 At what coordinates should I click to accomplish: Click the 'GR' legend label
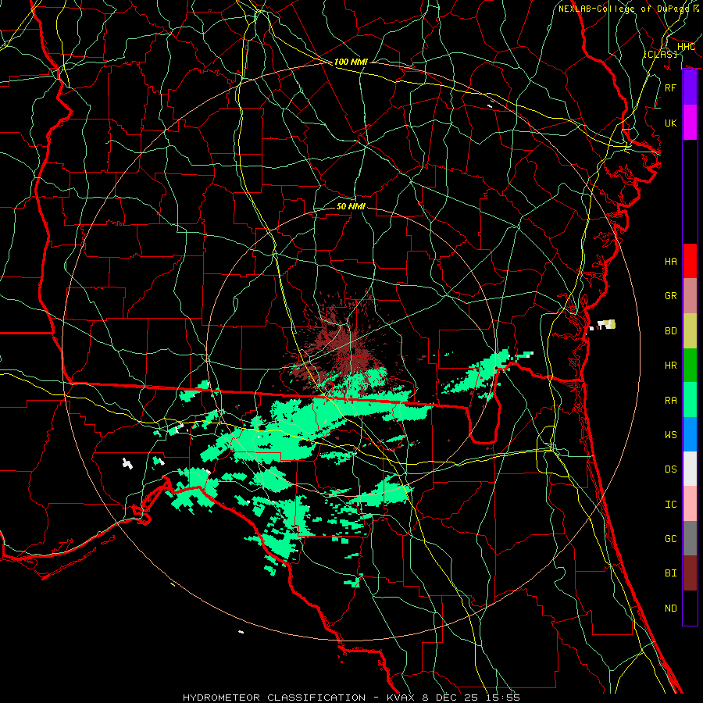670,296
